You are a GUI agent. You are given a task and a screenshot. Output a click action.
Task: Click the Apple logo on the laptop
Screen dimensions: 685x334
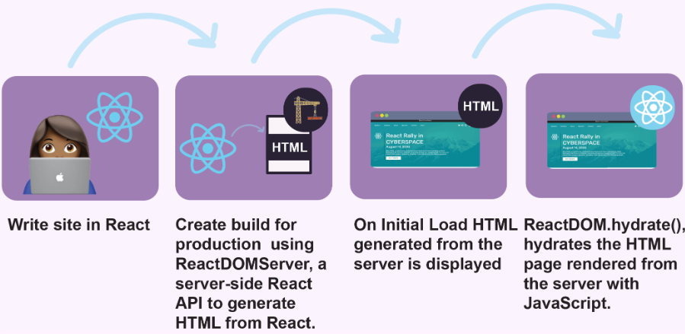coord(60,177)
